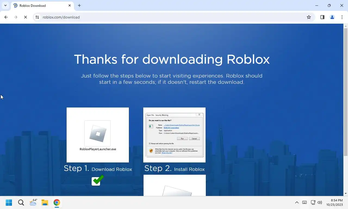Minimize the Chrome window

317,5
